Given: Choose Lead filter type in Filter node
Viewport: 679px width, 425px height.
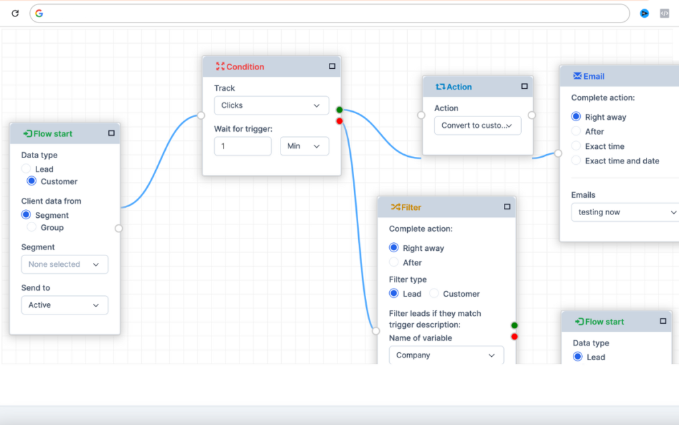Looking at the screenshot, I should [x=394, y=293].
